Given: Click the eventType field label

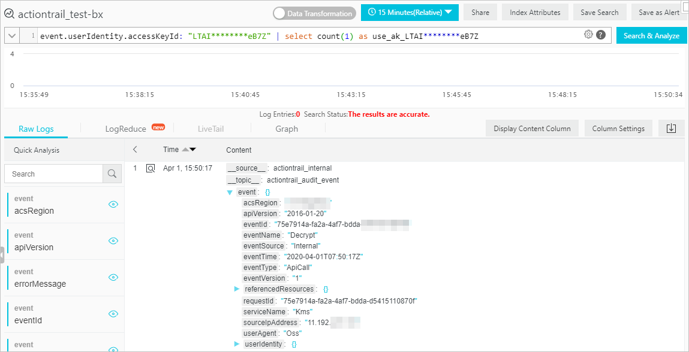Looking at the screenshot, I should (260, 268).
